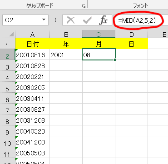The width and height of the screenshot is (168, 164).
Task: Expand the Name Box dropdown arrow
Action: (44, 20)
